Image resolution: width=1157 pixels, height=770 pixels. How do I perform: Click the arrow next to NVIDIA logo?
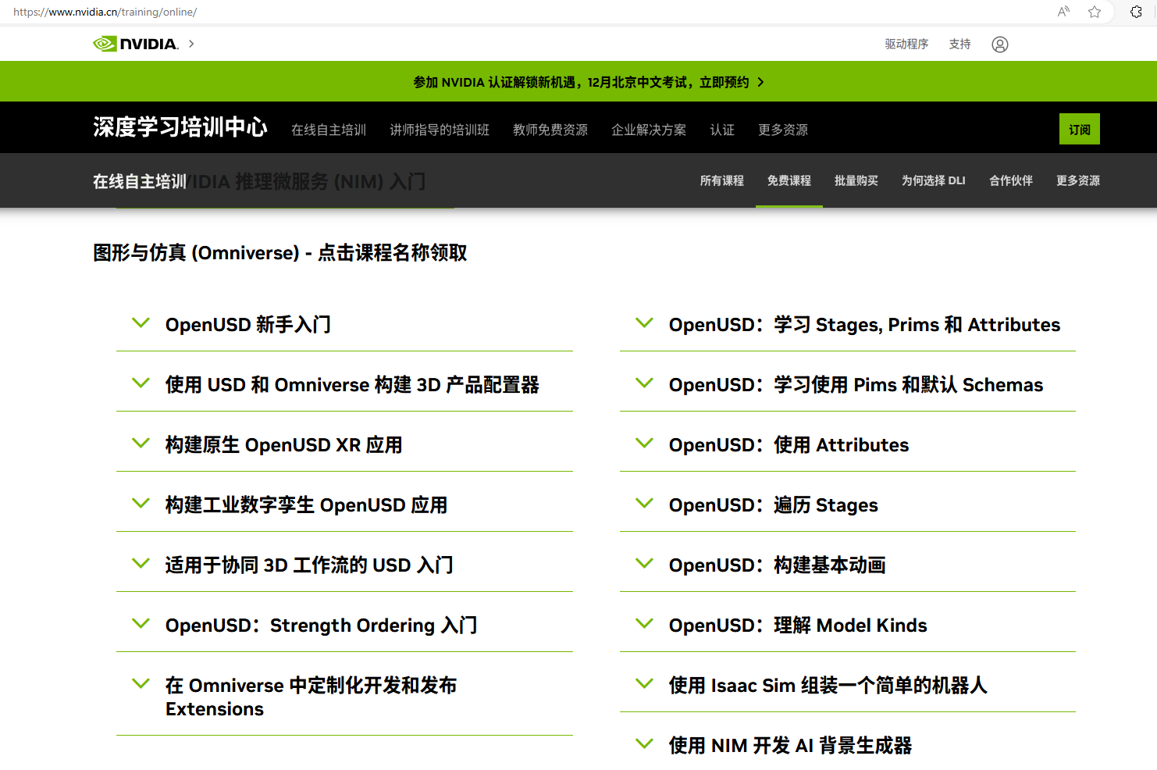point(191,44)
